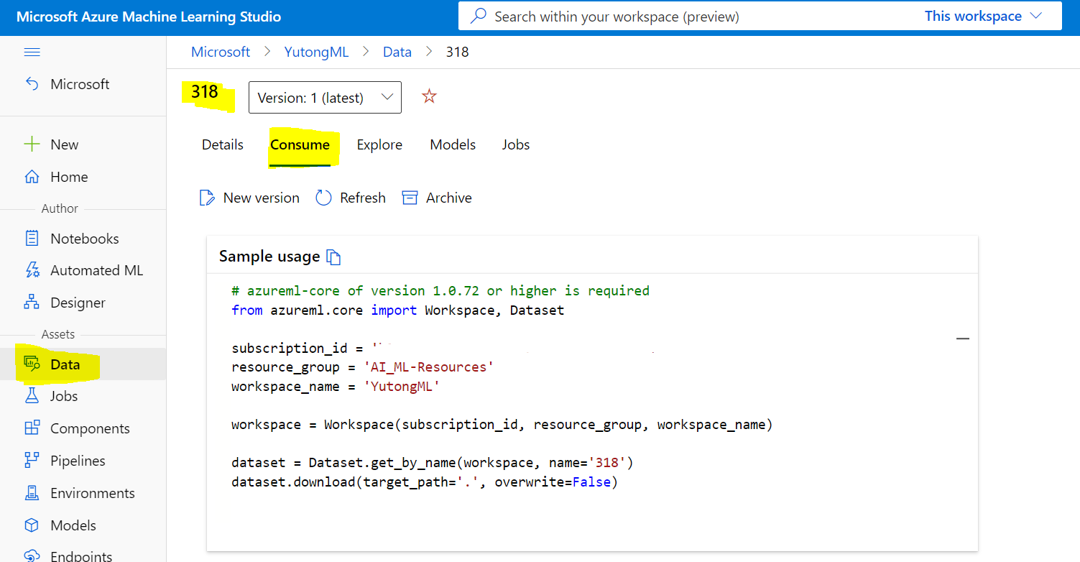Image resolution: width=1080 pixels, height=562 pixels.
Task: Click the Refresh label
Action: [363, 198]
